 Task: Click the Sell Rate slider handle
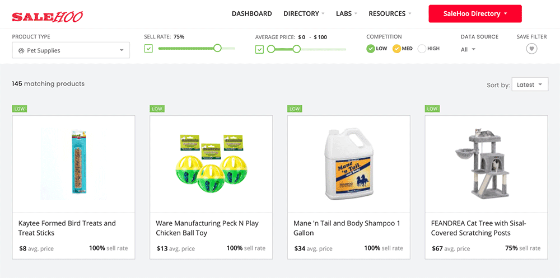pyautogui.click(x=217, y=49)
